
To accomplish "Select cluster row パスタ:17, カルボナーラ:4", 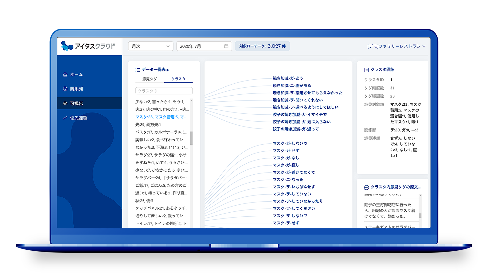I will point(161,132).
